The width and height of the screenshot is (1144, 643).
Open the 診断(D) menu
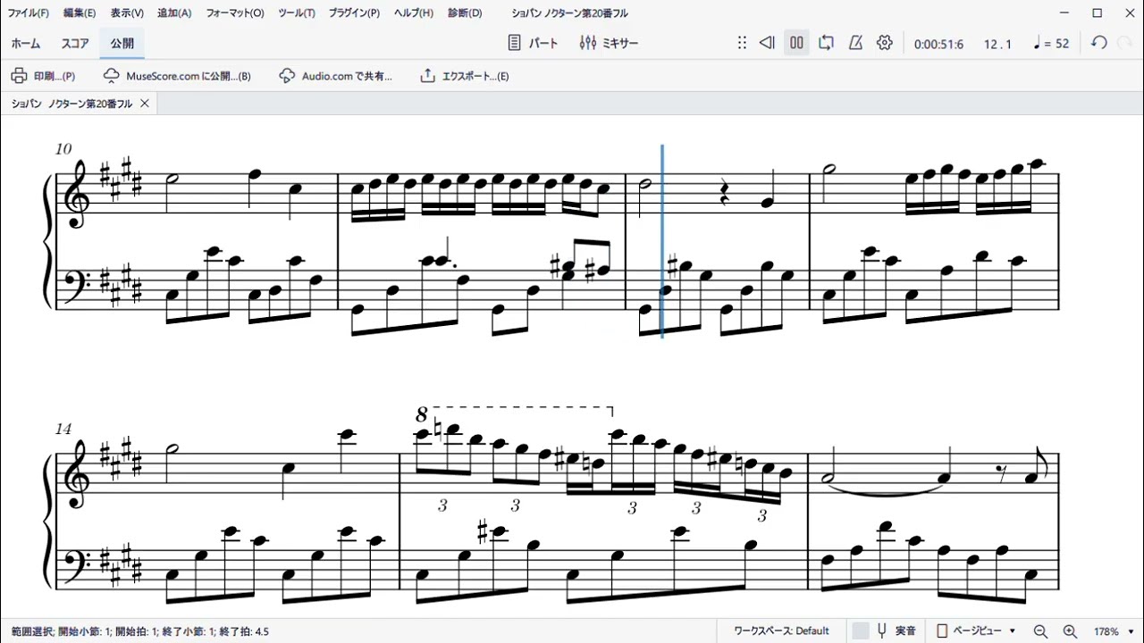tap(465, 13)
